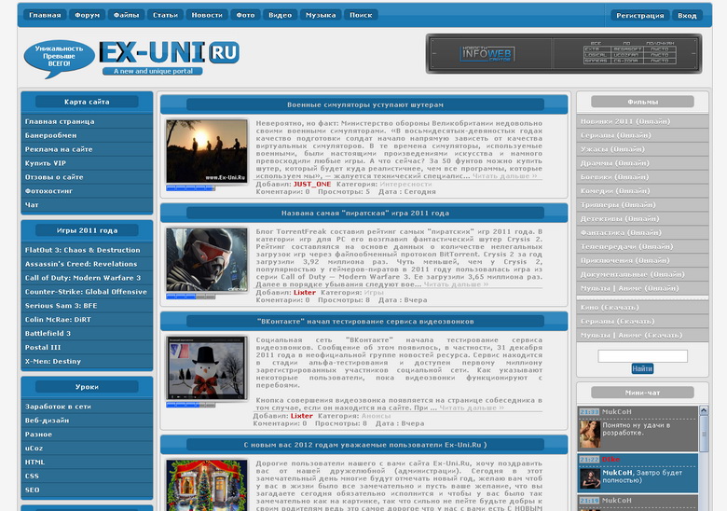Open article title about самая пиратская игра 2011
The image size is (727, 511).
coord(364,214)
